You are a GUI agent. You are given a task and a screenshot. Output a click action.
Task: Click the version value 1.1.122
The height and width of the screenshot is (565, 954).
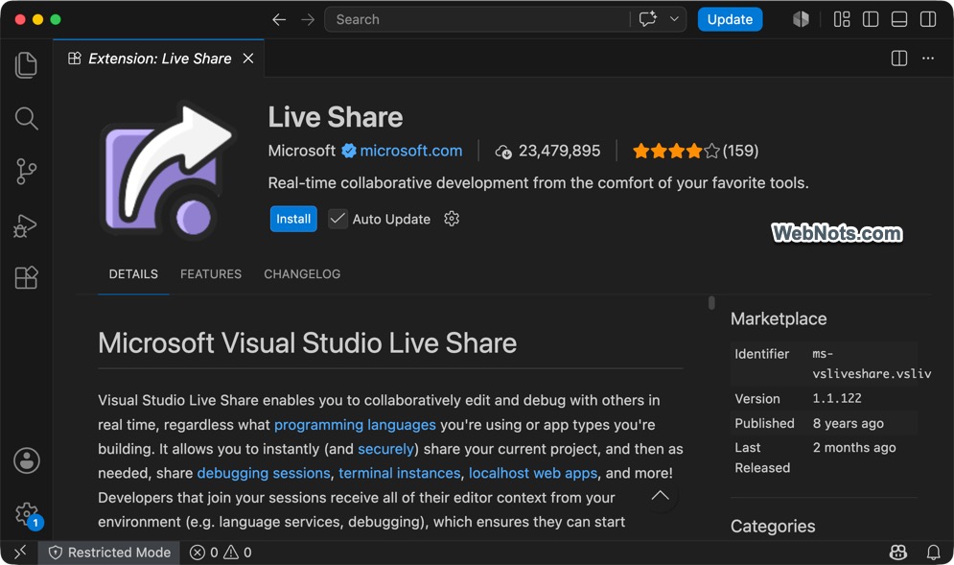(837, 398)
